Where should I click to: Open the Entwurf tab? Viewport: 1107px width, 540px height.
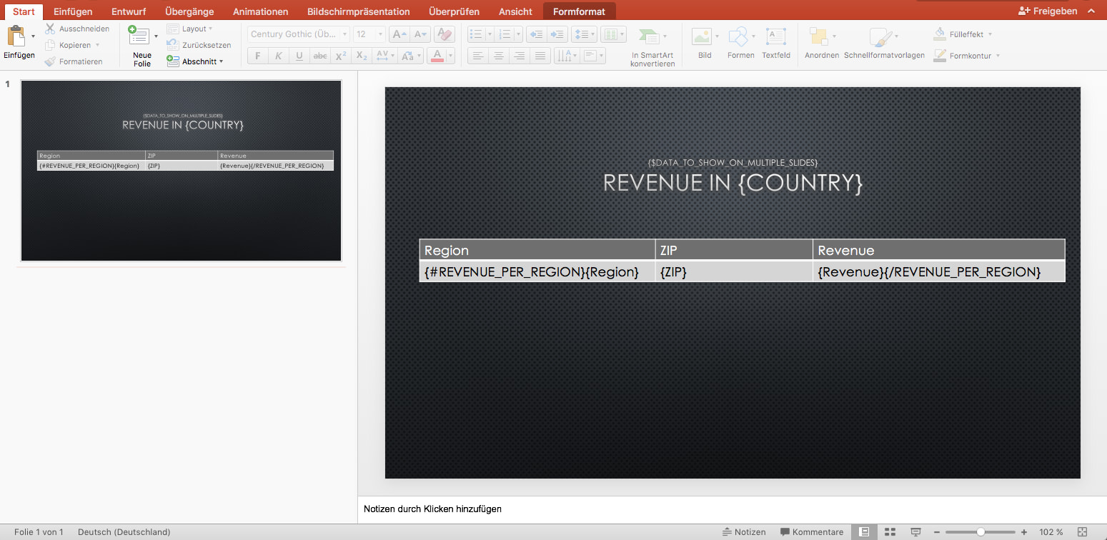[x=129, y=11]
